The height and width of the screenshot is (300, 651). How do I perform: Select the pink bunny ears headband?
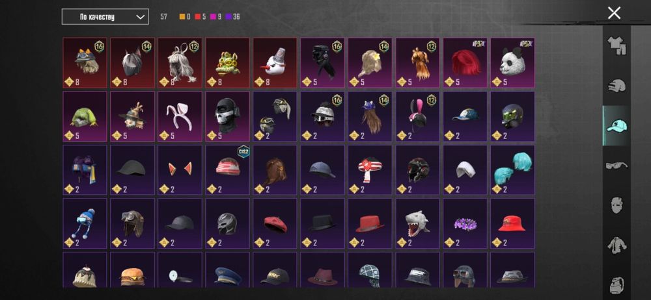click(180, 116)
